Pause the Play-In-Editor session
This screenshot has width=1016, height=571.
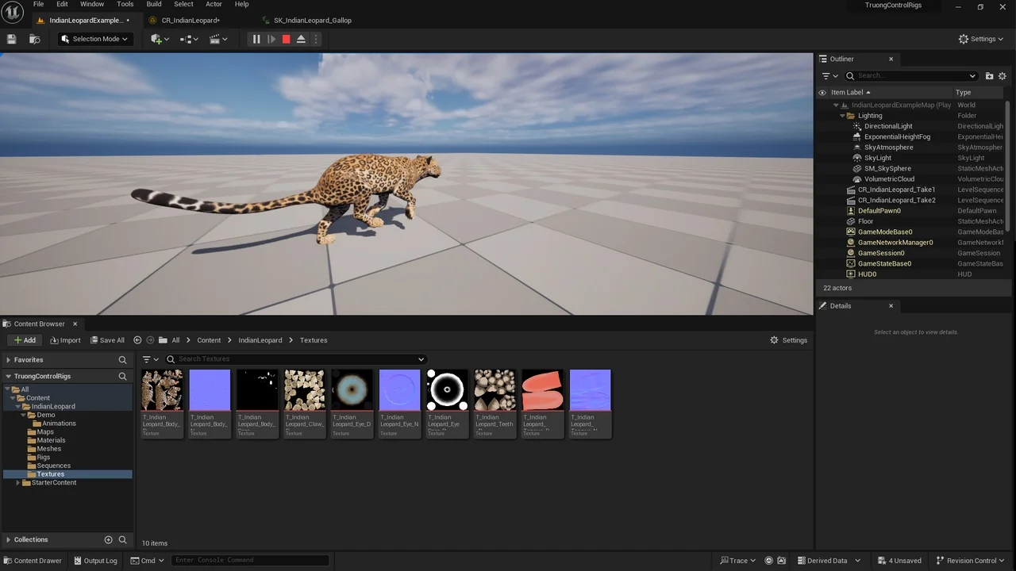[x=256, y=38]
